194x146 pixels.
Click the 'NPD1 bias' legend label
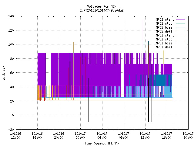pyautogui.click(x=164, y=43)
